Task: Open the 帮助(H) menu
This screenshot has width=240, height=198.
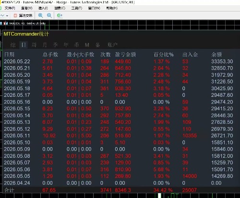Action: [x=112, y=8]
